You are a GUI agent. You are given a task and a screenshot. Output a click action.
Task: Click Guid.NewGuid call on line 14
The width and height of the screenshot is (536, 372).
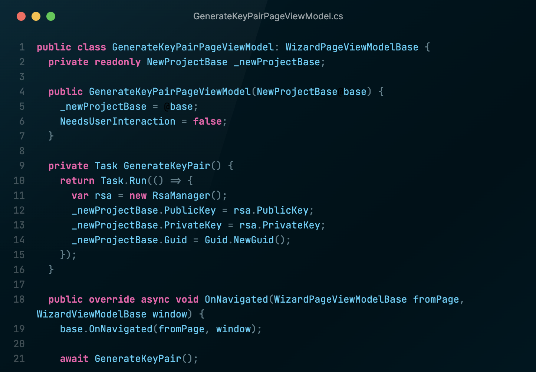coord(239,240)
